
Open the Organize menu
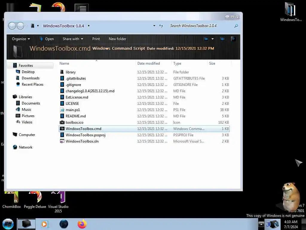21,39
